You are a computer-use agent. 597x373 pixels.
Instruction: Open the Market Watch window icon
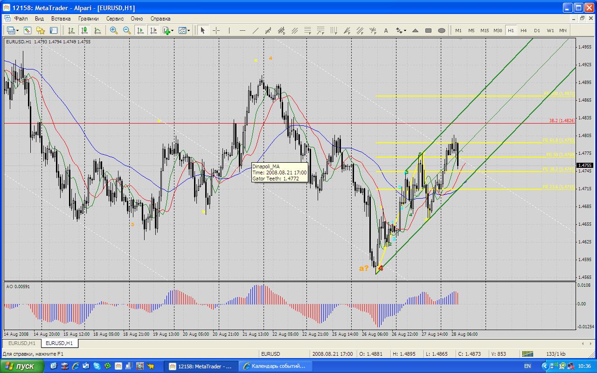point(28,30)
